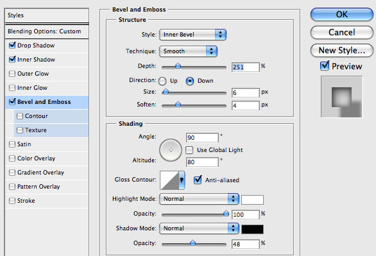Click the angle and altitude dial
The image size is (376, 256).
pos(171,150)
